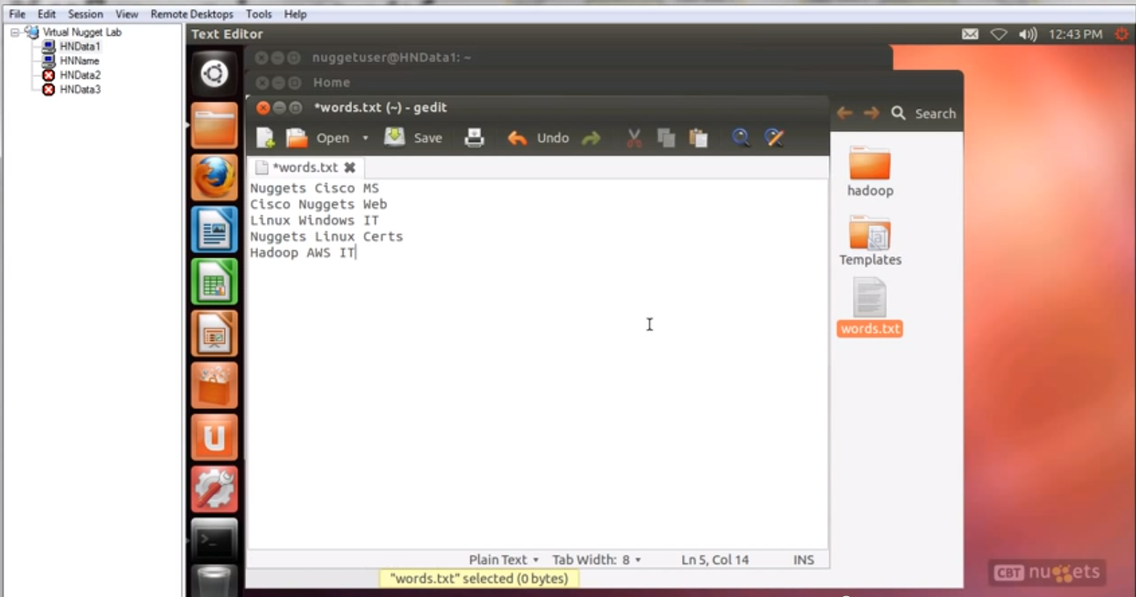Save the words.txt document
The image size is (1136, 597).
tap(413, 137)
